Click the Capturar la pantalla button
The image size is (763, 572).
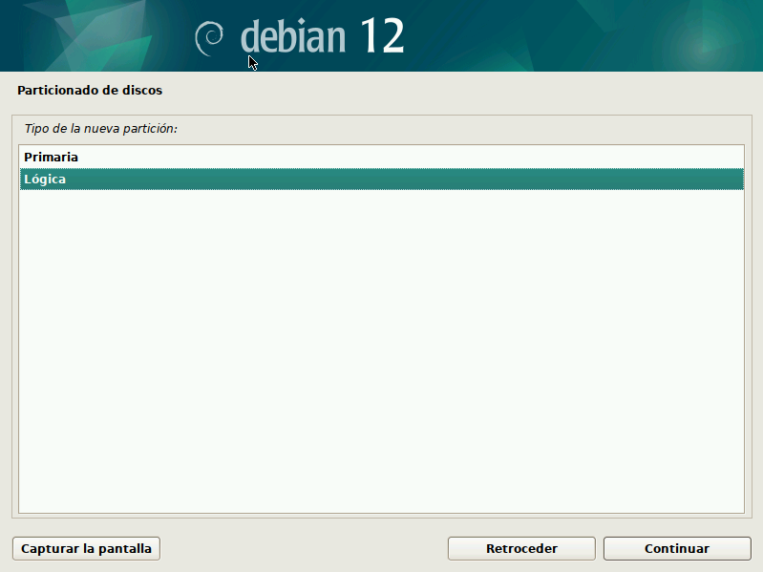pyautogui.click(x=86, y=549)
